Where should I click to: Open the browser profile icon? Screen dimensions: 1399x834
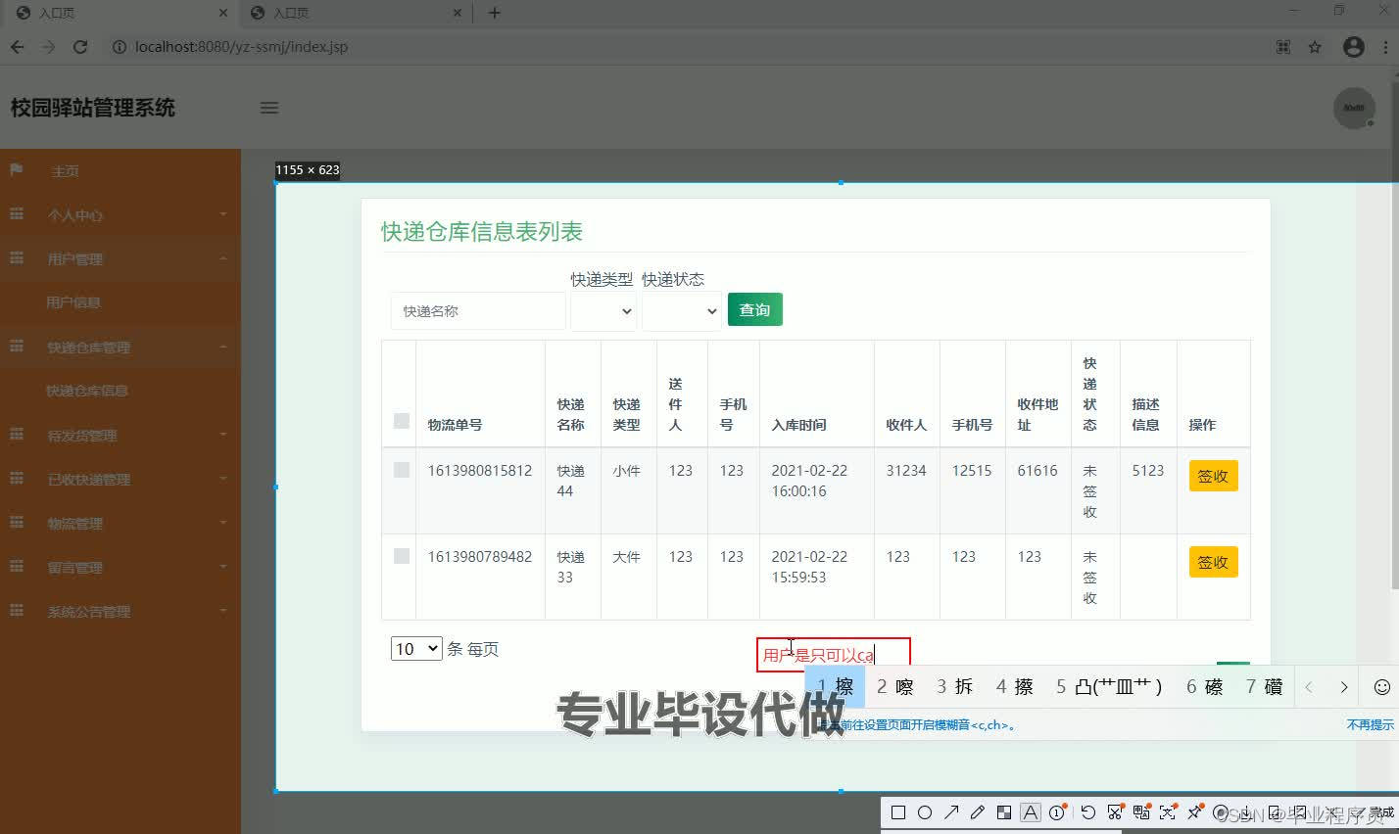(x=1354, y=46)
